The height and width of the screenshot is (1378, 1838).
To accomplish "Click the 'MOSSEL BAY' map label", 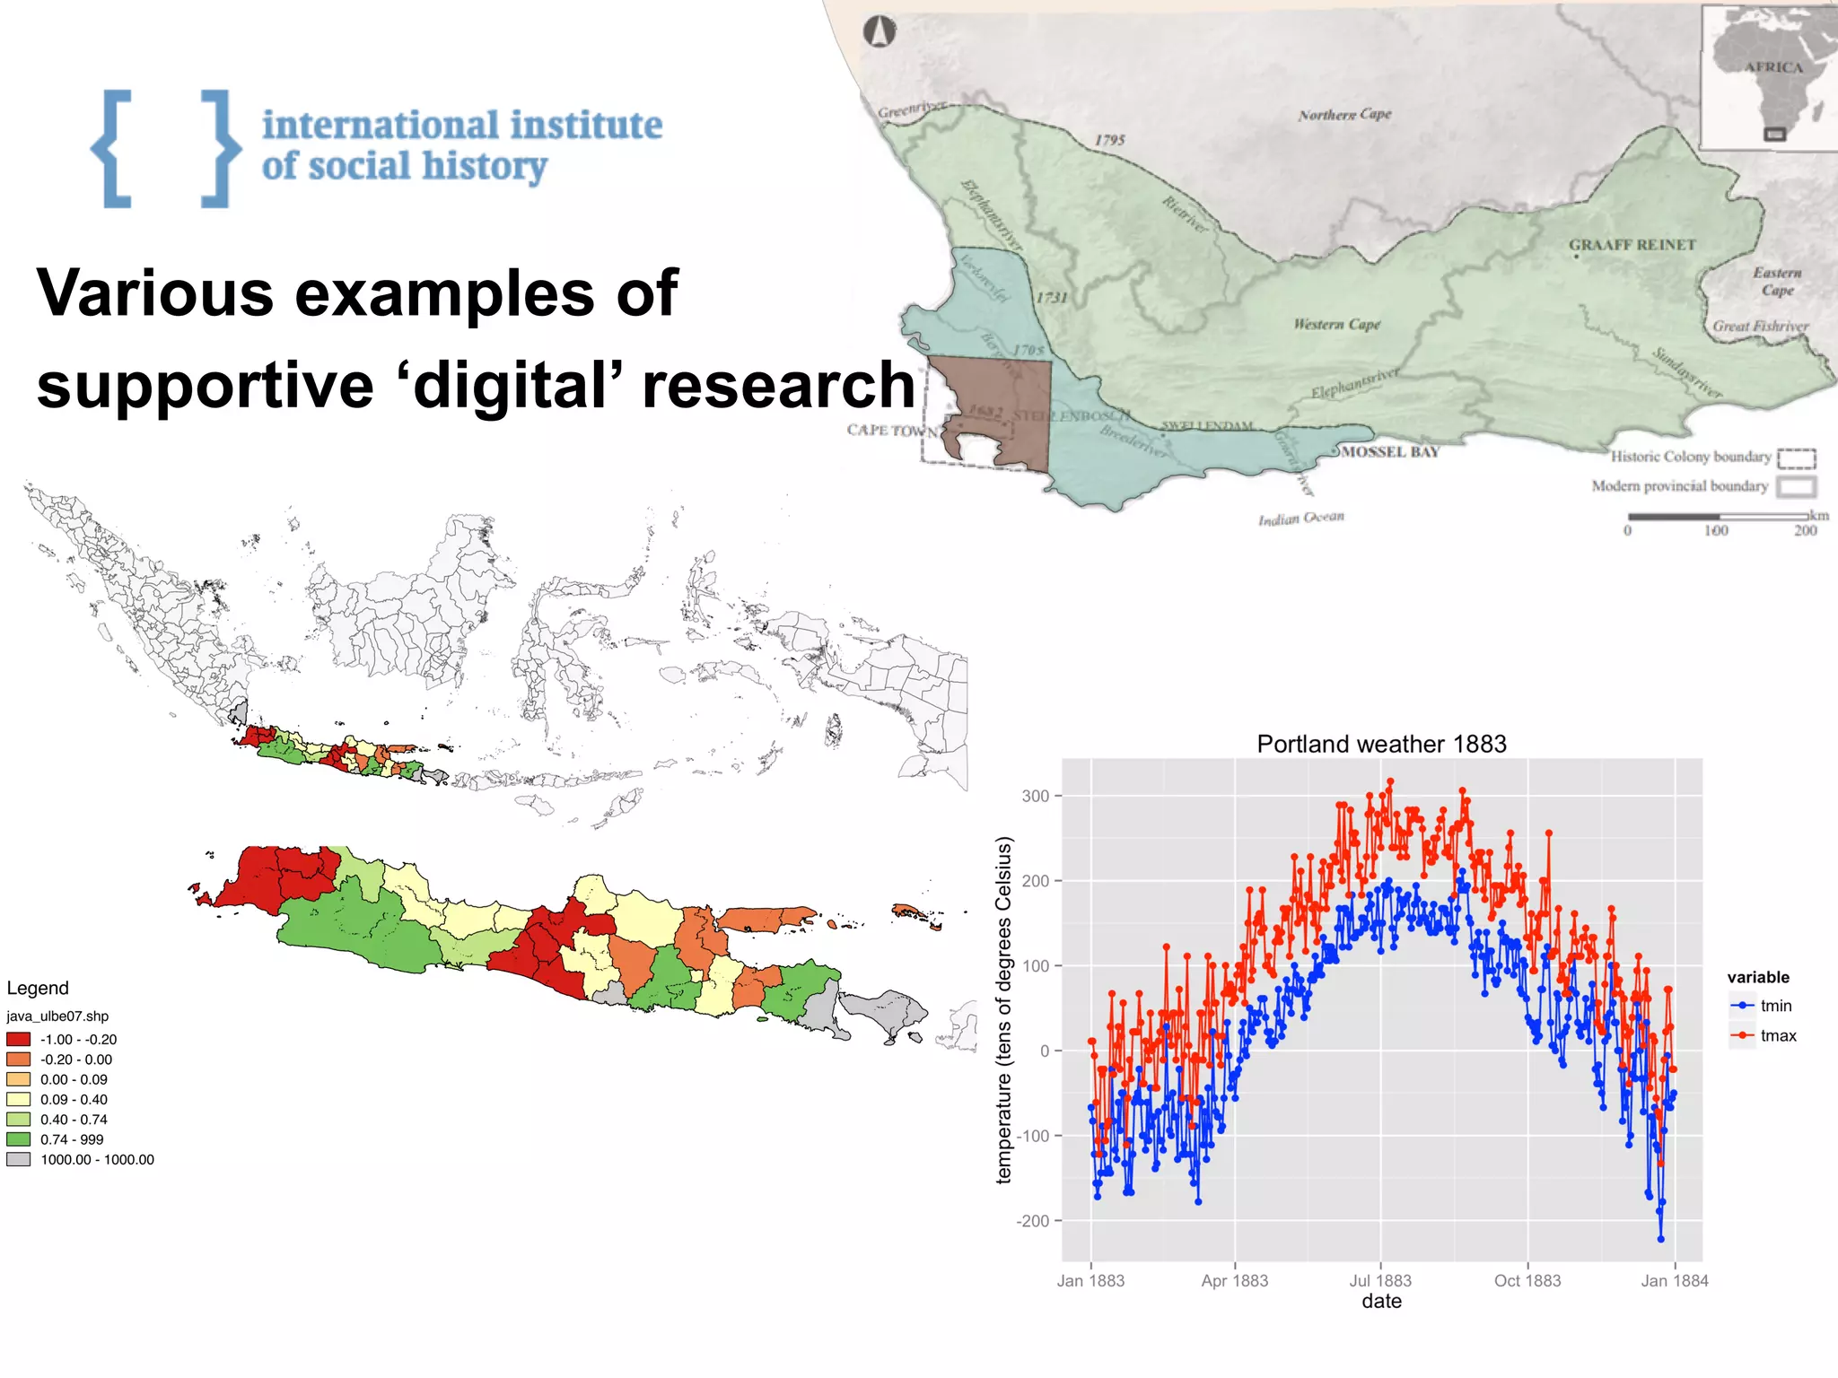I will [1390, 451].
